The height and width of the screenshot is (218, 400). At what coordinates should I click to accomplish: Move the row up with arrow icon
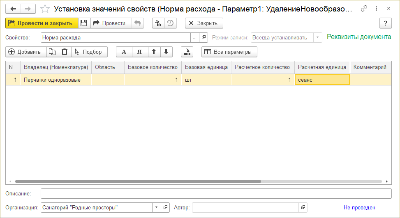[x=154, y=52]
